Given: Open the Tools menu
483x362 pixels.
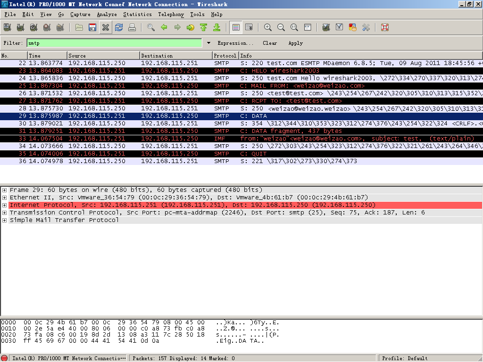Looking at the screenshot, I should tap(197, 15).
